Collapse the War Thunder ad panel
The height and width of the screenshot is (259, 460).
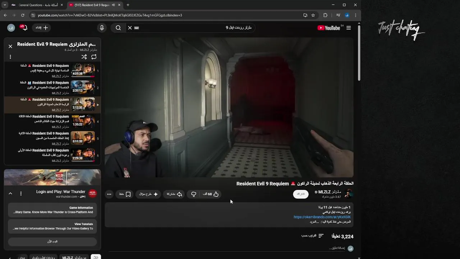coord(10,194)
